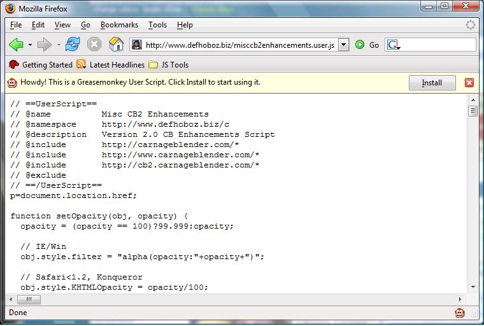Screen dimensions: 484x326
Task: Toggle Greasemonkey via status bar monkey icon
Action: (460, 313)
